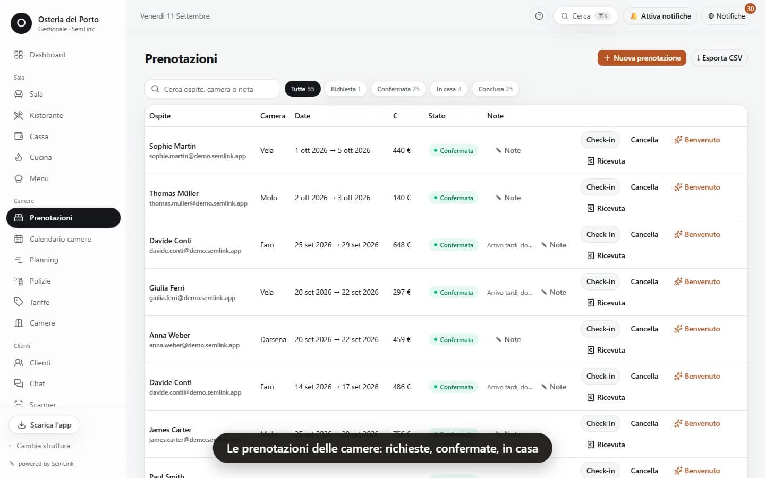Create a Nuova prenotazione

point(642,58)
